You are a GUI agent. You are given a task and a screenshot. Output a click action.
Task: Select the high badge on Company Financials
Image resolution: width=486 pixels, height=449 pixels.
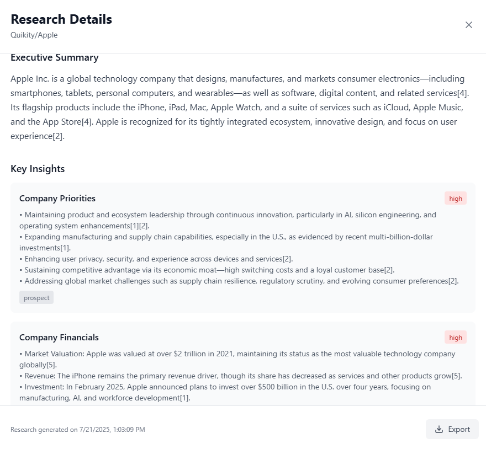[x=455, y=338]
